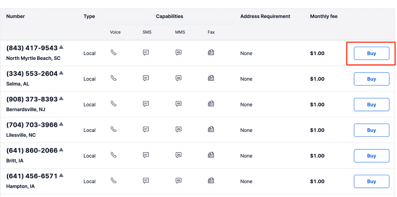Buy the Selma, AL number
Screen dimensions: 397x197
[371, 79]
